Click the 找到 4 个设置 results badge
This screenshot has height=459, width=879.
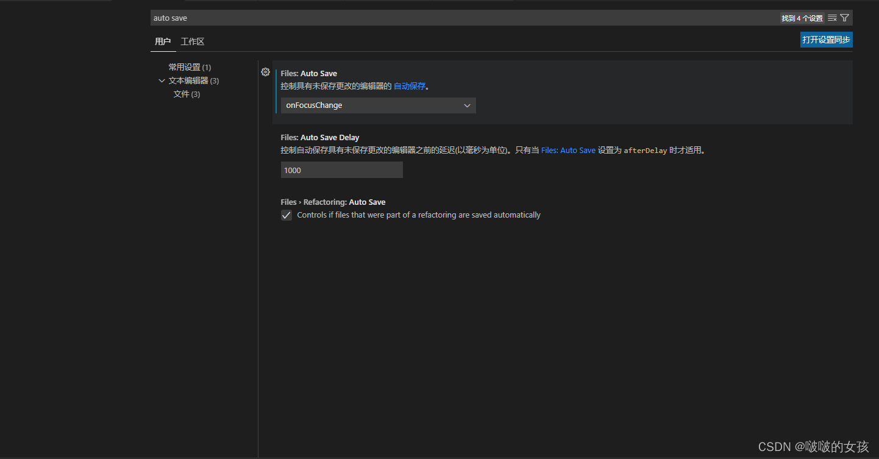802,18
